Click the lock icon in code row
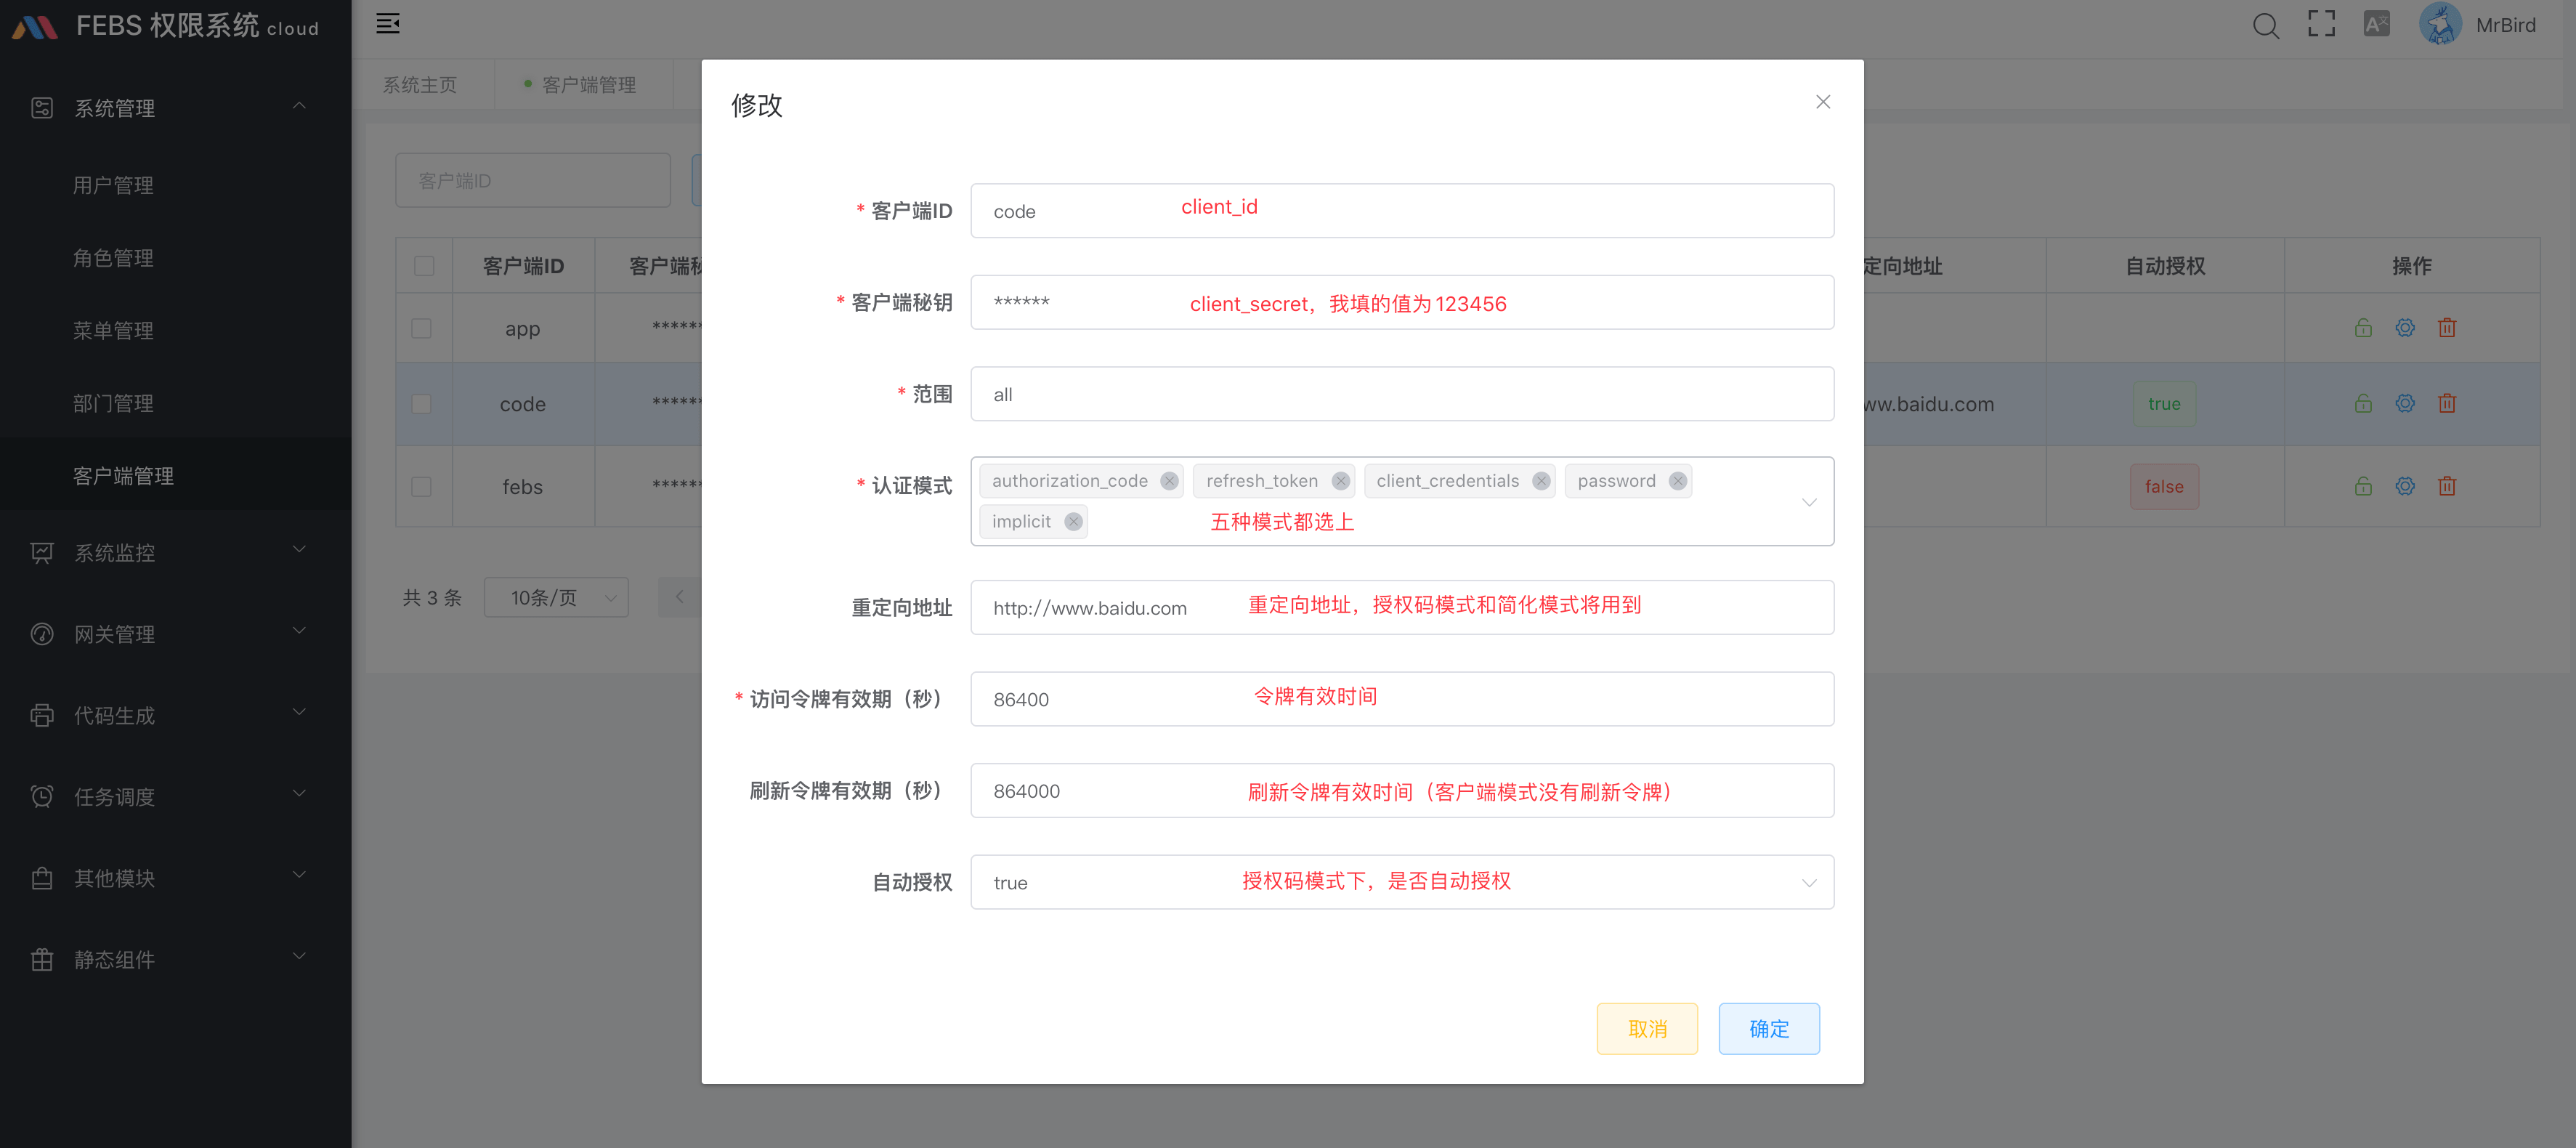 (x=2362, y=404)
